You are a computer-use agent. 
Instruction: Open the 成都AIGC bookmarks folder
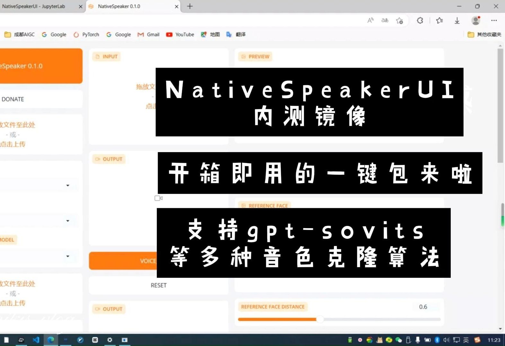(20, 34)
